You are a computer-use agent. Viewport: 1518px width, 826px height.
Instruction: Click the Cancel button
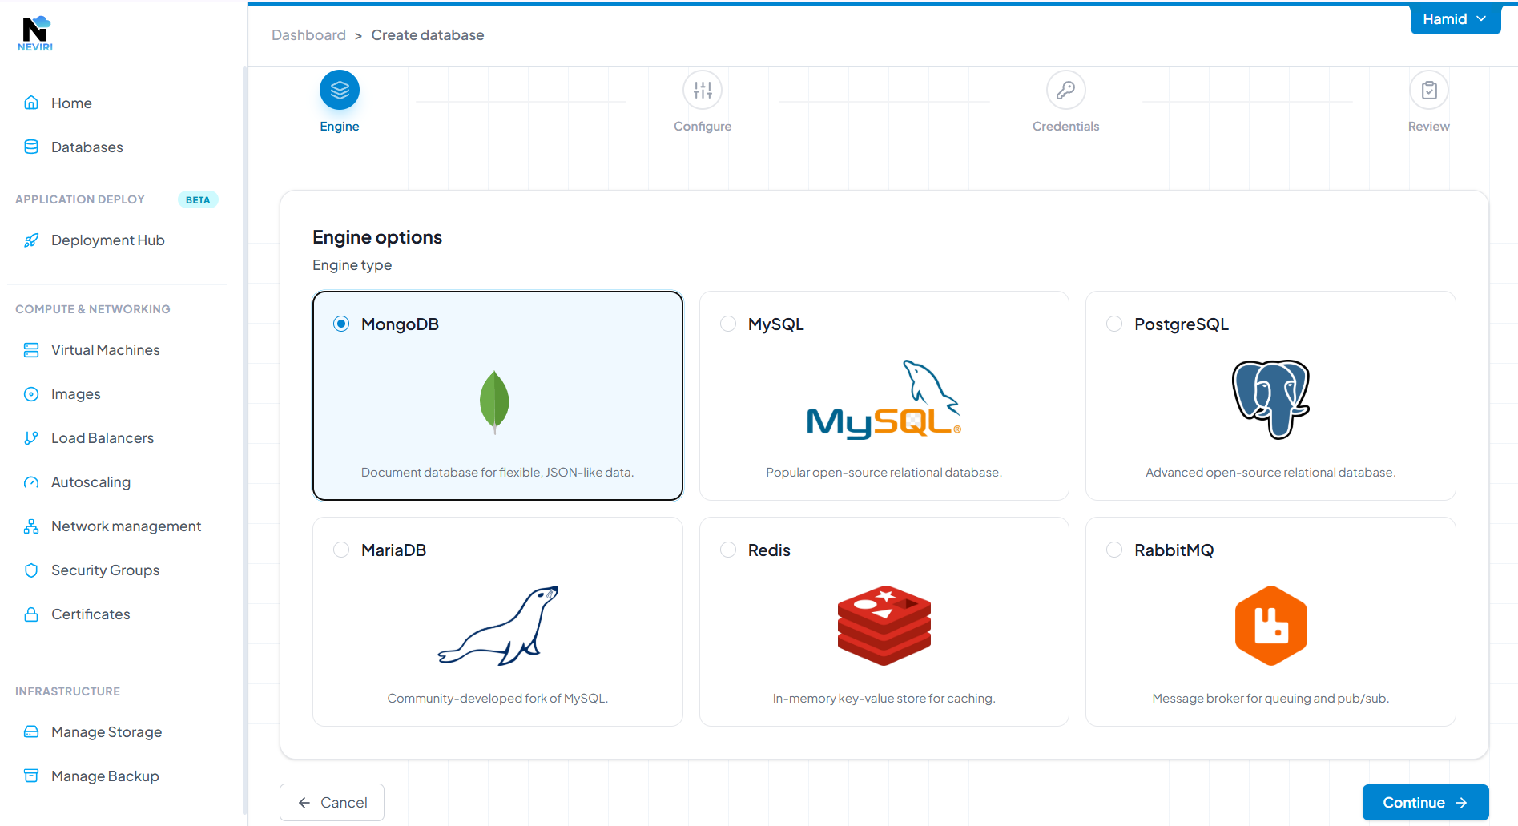332,802
